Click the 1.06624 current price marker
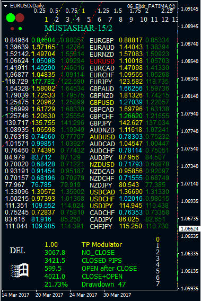This screenshot has height=302, width=201. (x=190, y=229)
